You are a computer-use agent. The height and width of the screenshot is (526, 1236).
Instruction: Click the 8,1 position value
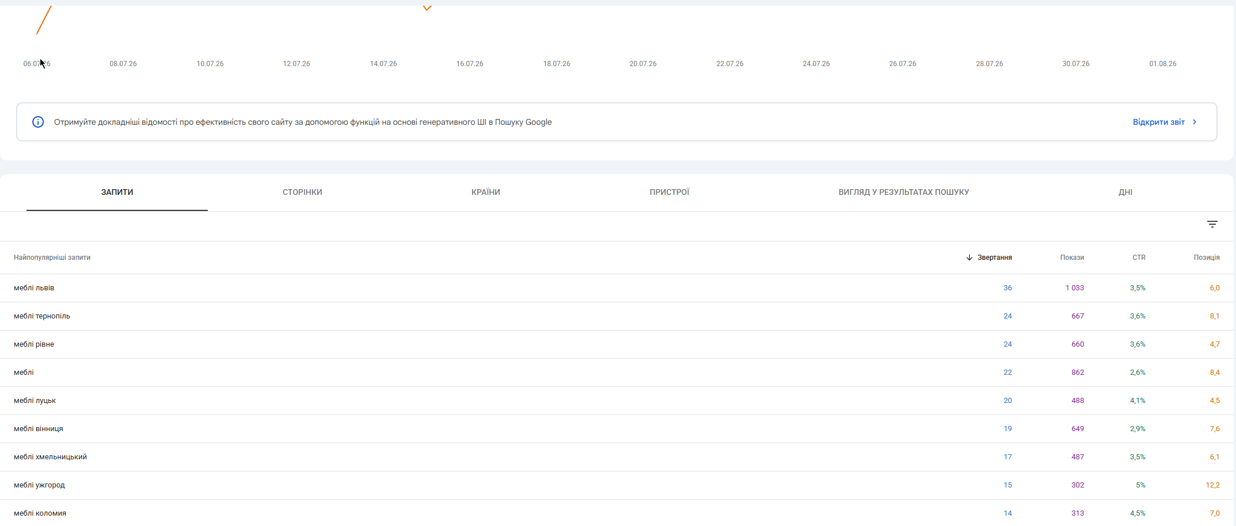1215,316
